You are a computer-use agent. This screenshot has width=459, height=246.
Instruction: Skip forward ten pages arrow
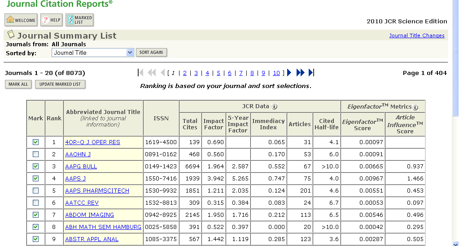click(x=300, y=73)
